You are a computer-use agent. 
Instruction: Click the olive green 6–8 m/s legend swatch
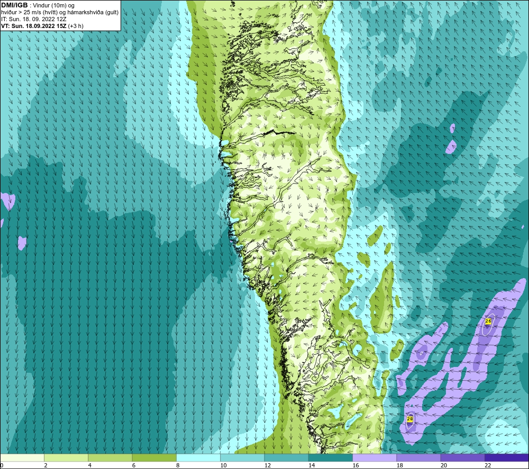pyautogui.click(x=154, y=458)
